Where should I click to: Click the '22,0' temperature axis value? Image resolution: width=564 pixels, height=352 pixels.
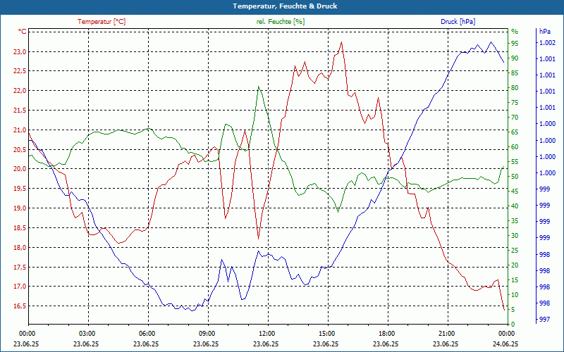[20, 91]
